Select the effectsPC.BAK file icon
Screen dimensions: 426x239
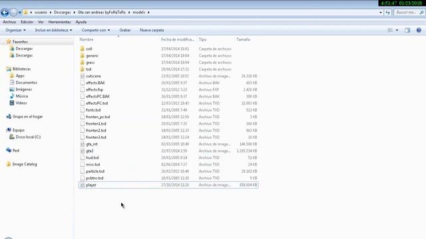[83, 96]
